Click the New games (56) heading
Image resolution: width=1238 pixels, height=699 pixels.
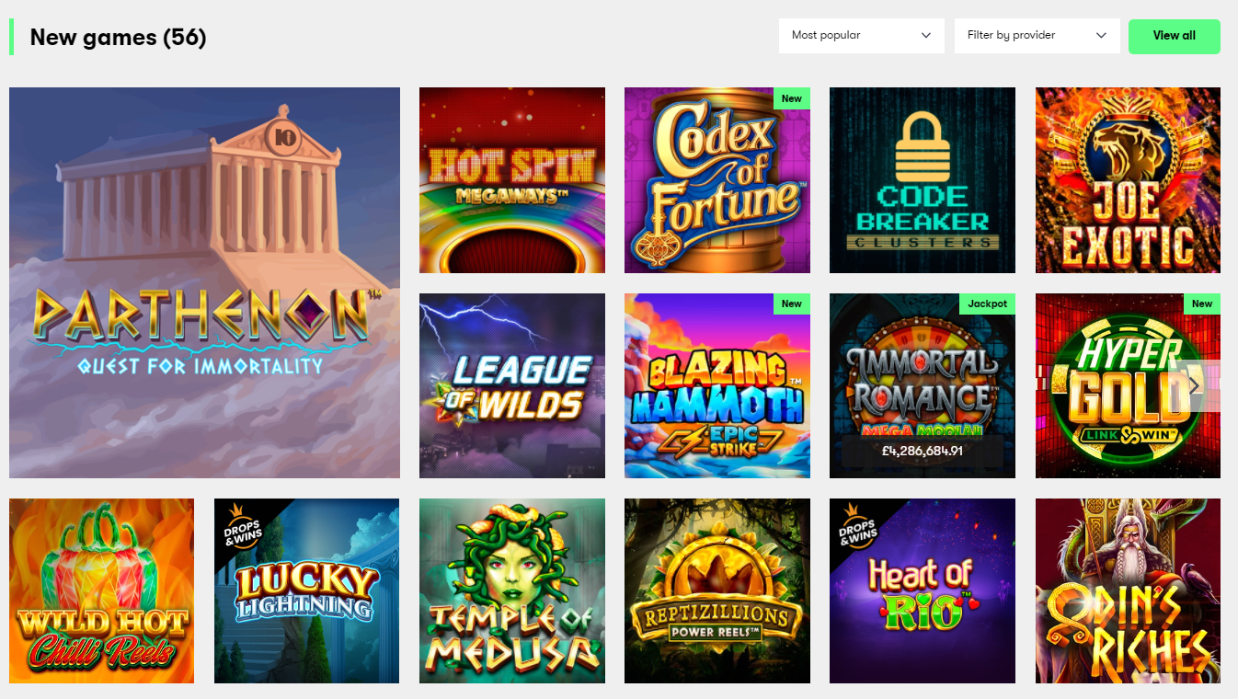[x=118, y=37]
